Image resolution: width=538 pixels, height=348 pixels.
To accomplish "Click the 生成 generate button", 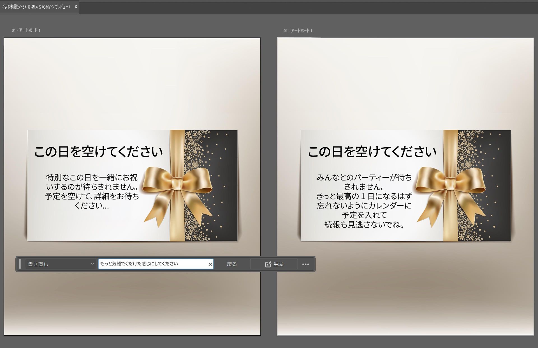I will pyautogui.click(x=274, y=264).
